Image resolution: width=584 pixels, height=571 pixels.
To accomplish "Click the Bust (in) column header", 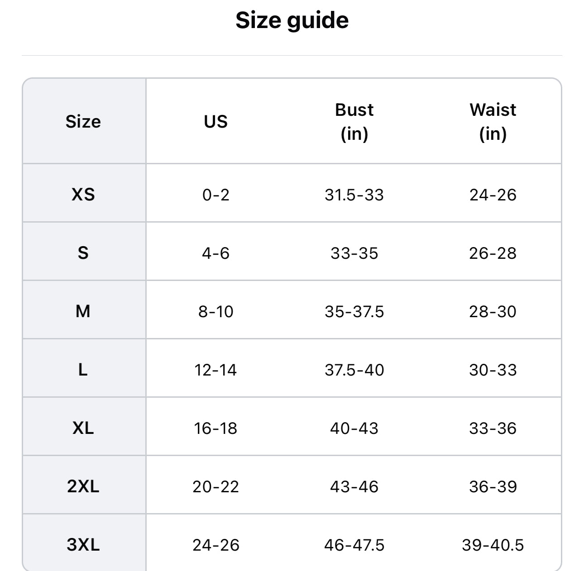I will [x=354, y=122].
